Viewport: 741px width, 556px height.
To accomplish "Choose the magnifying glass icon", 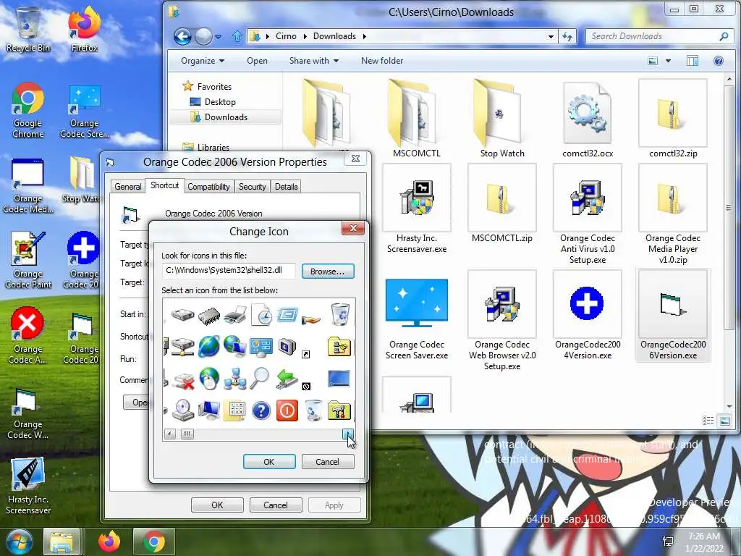I will [260, 378].
